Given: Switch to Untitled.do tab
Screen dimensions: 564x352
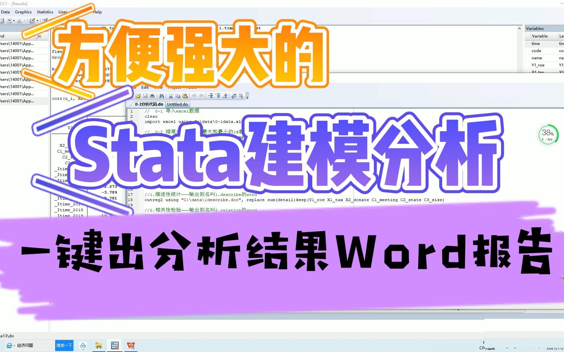Looking at the screenshot, I should pyautogui.click(x=178, y=104).
